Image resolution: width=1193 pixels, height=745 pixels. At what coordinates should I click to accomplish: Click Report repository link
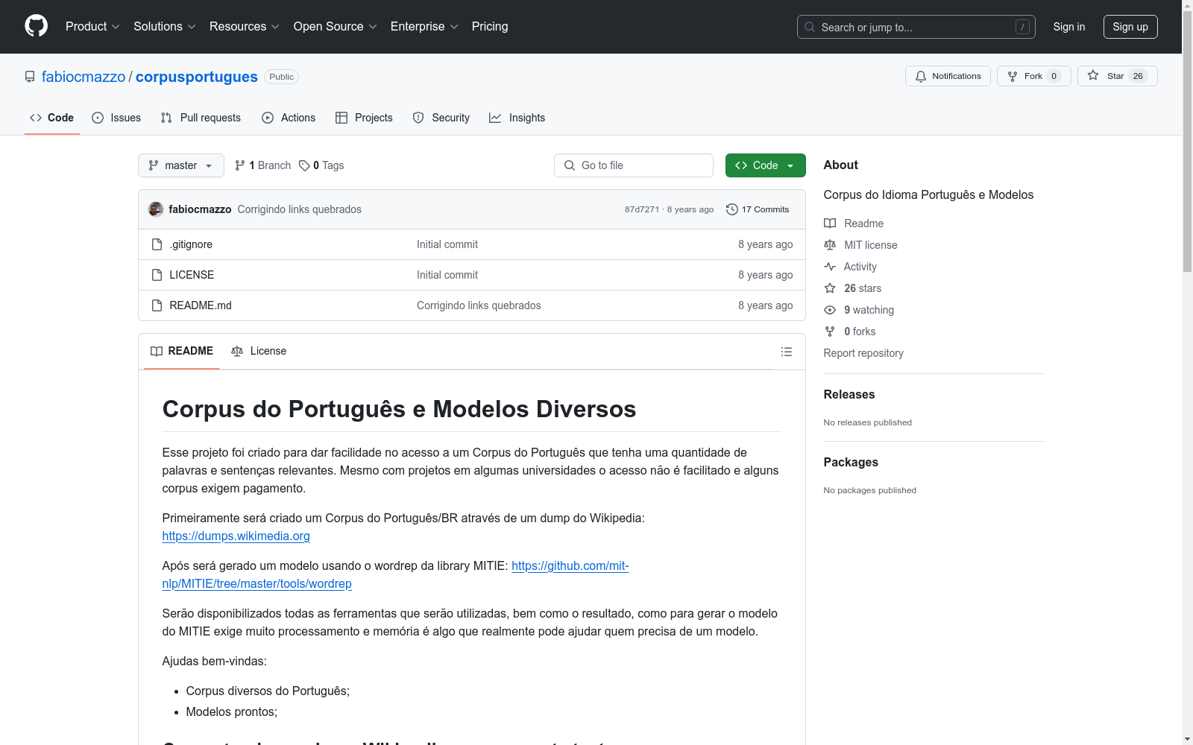pyautogui.click(x=863, y=353)
